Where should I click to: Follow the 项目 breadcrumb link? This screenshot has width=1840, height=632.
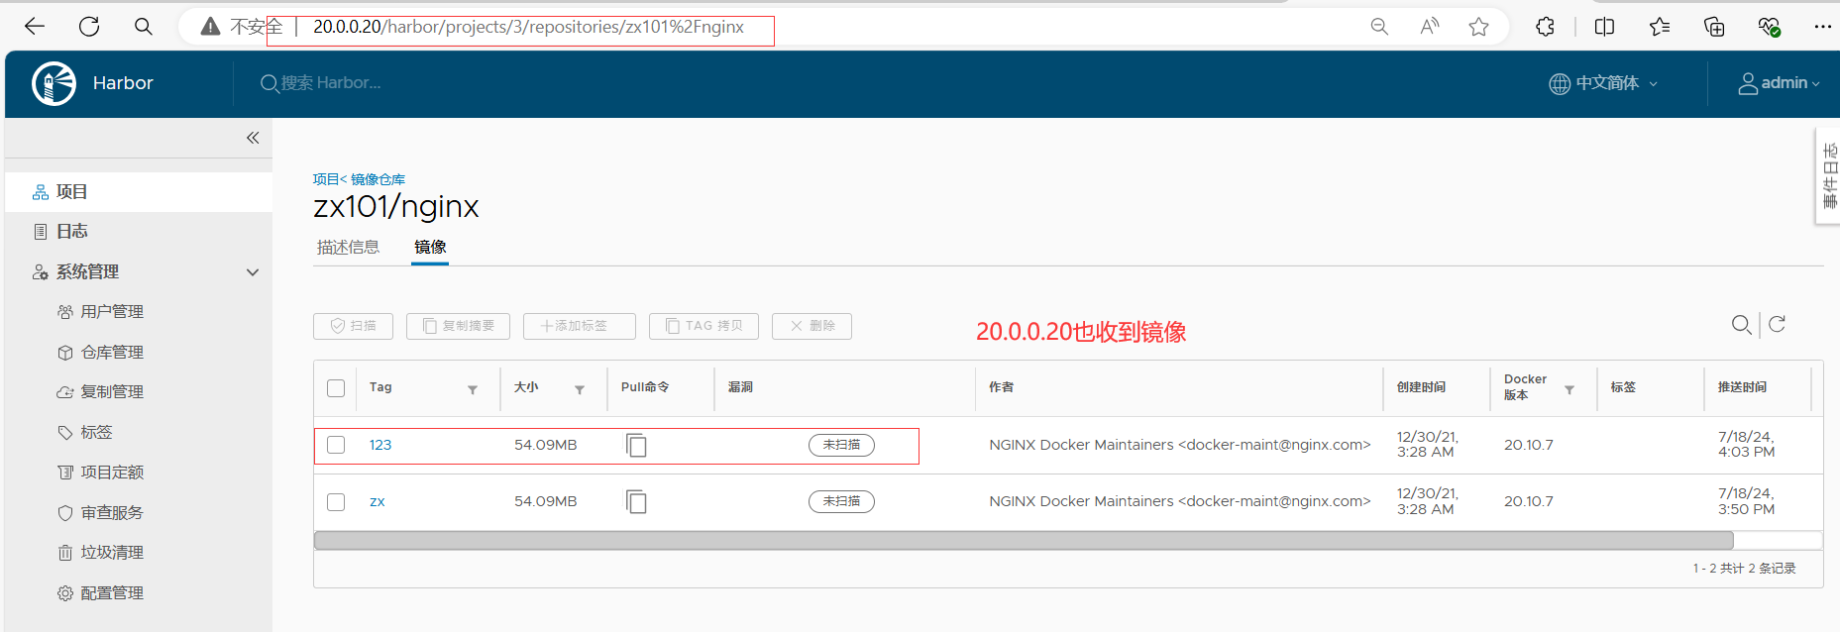[326, 179]
